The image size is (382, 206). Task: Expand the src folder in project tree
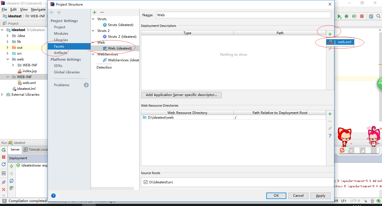tap(8, 53)
